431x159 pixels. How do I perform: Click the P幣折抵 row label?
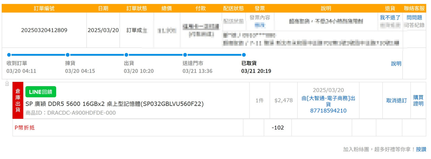point(25,127)
